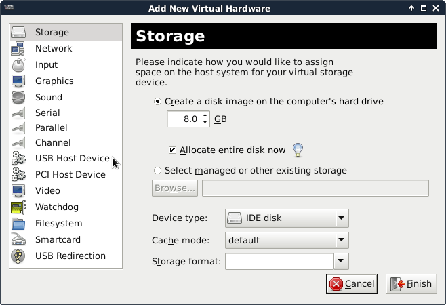Increase disk size with up arrow
This screenshot has height=305, width=446.
[205, 116]
